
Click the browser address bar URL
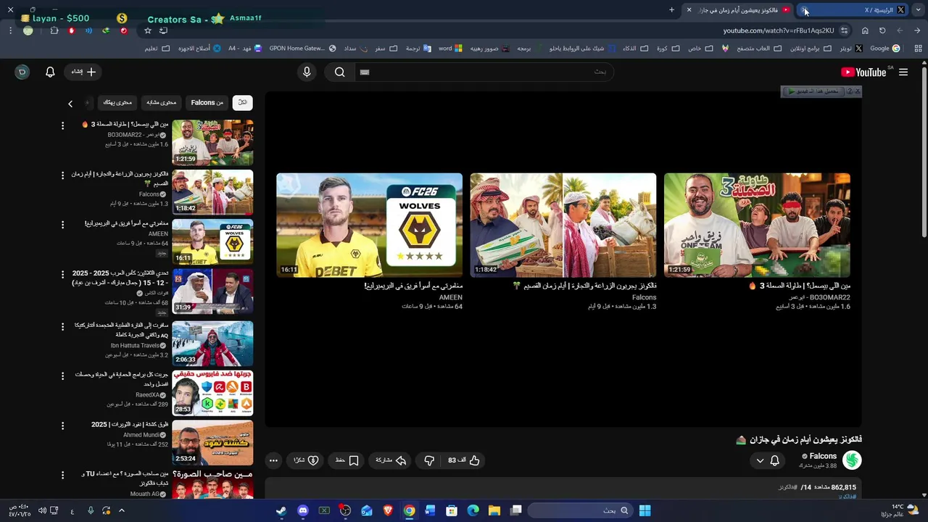point(779,30)
